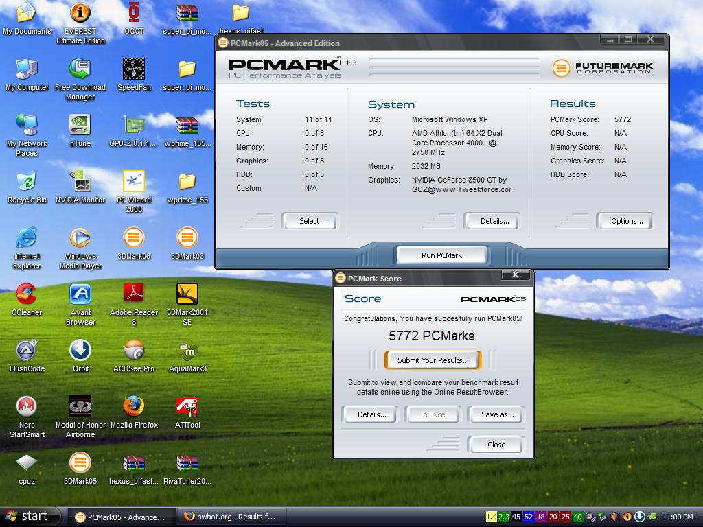This screenshot has height=527, width=703.
Task: Close the PCMark Score dialog with Close button
Action: point(495,445)
